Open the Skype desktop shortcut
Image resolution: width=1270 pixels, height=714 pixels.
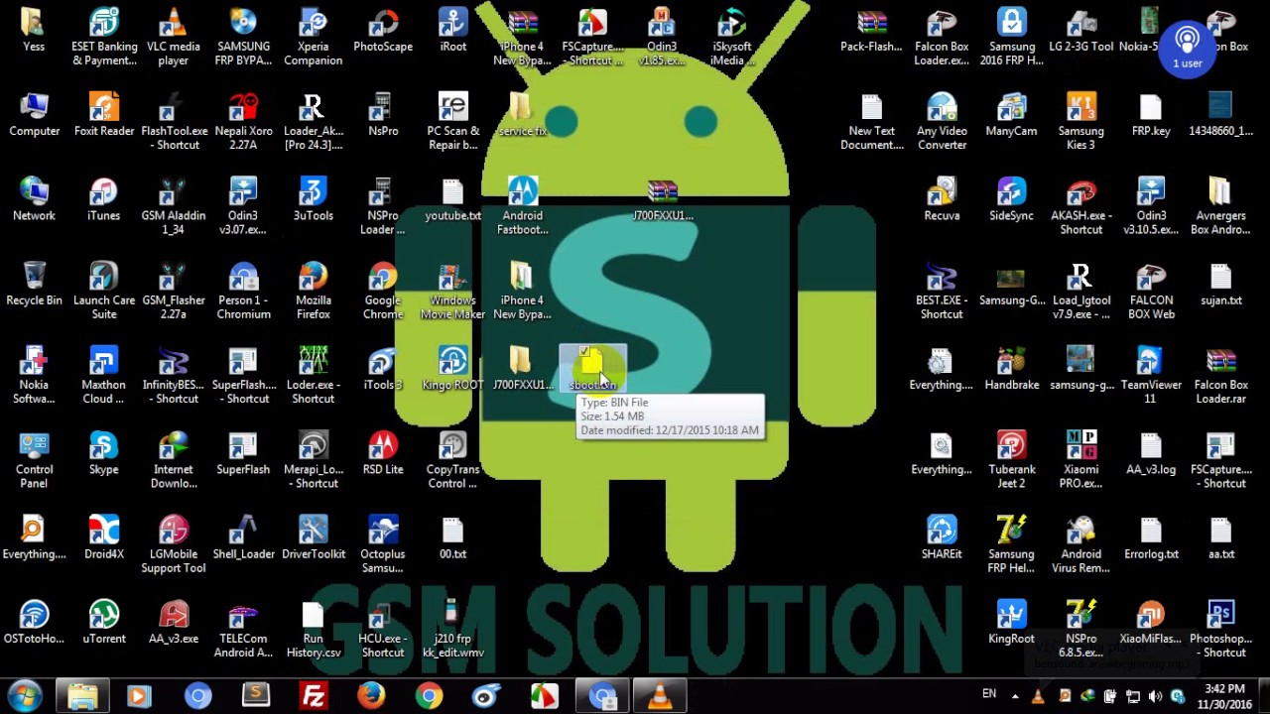(104, 452)
